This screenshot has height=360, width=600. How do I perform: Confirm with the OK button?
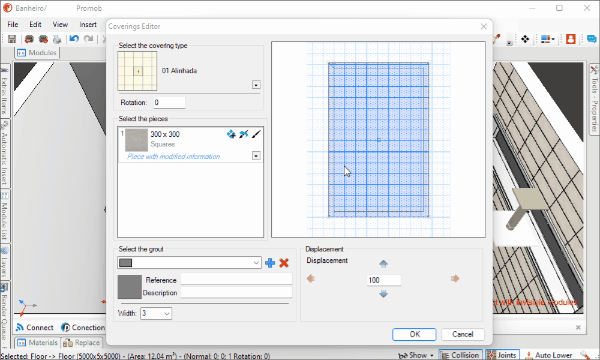415,334
